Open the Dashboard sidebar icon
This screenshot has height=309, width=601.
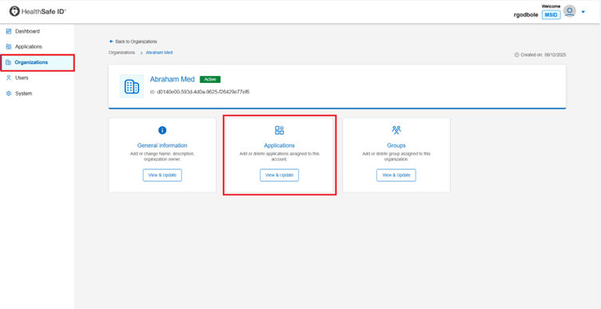tap(9, 31)
